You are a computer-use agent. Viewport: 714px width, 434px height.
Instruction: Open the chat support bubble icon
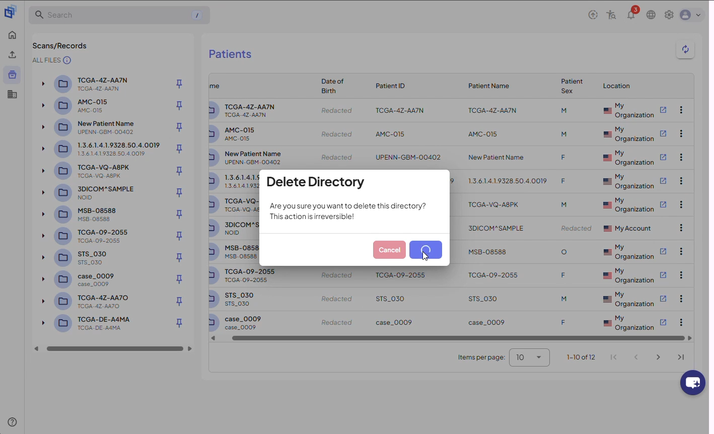tap(693, 383)
